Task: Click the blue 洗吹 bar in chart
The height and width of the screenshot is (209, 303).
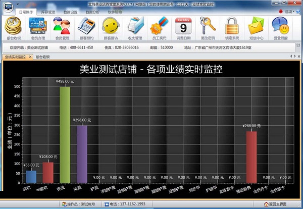Action: [x=31, y=177]
